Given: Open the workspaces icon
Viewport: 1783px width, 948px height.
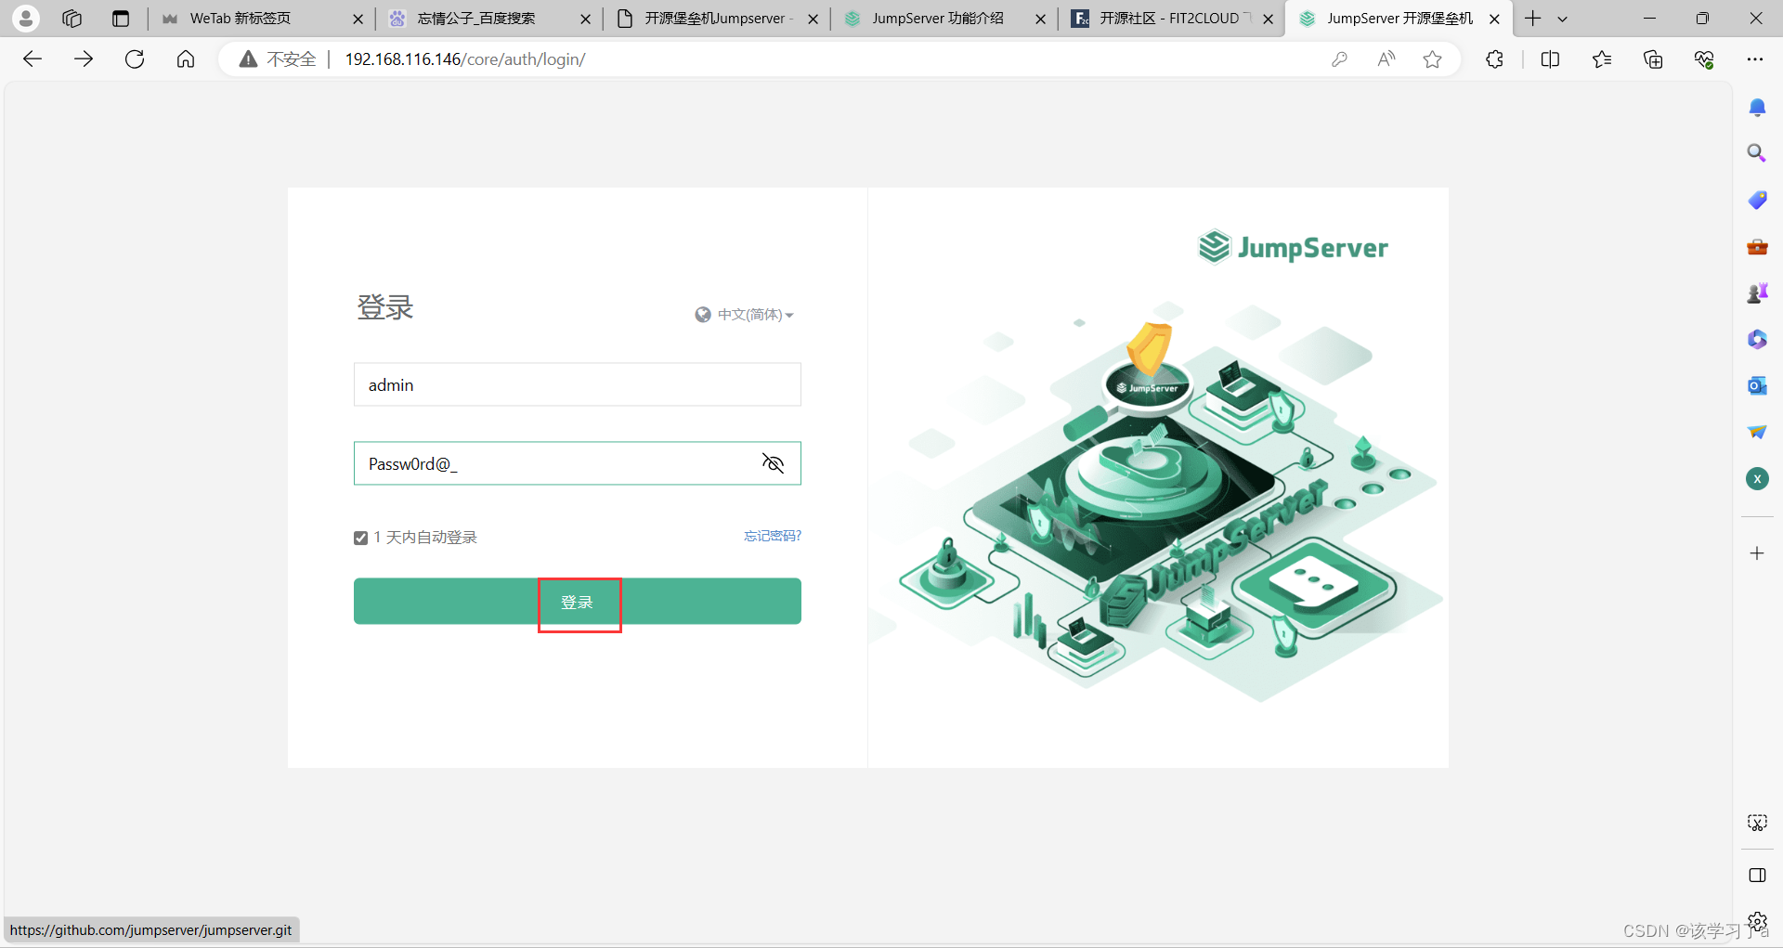Looking at the screenshot, I should (72, 18).
